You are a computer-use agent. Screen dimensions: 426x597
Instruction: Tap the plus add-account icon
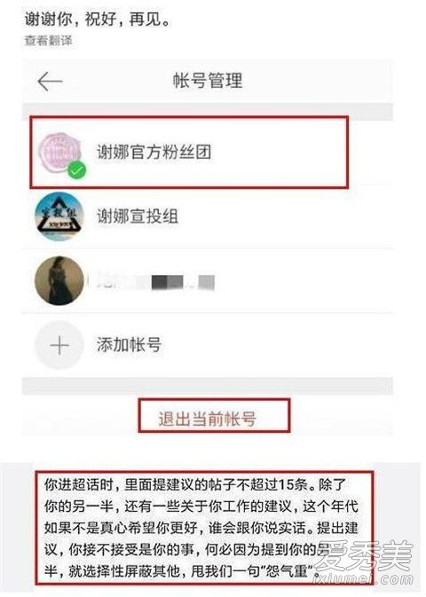coord(59,345)
